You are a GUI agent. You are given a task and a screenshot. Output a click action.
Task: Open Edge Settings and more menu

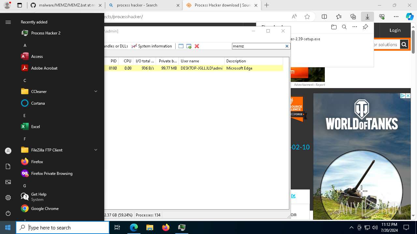396,17
